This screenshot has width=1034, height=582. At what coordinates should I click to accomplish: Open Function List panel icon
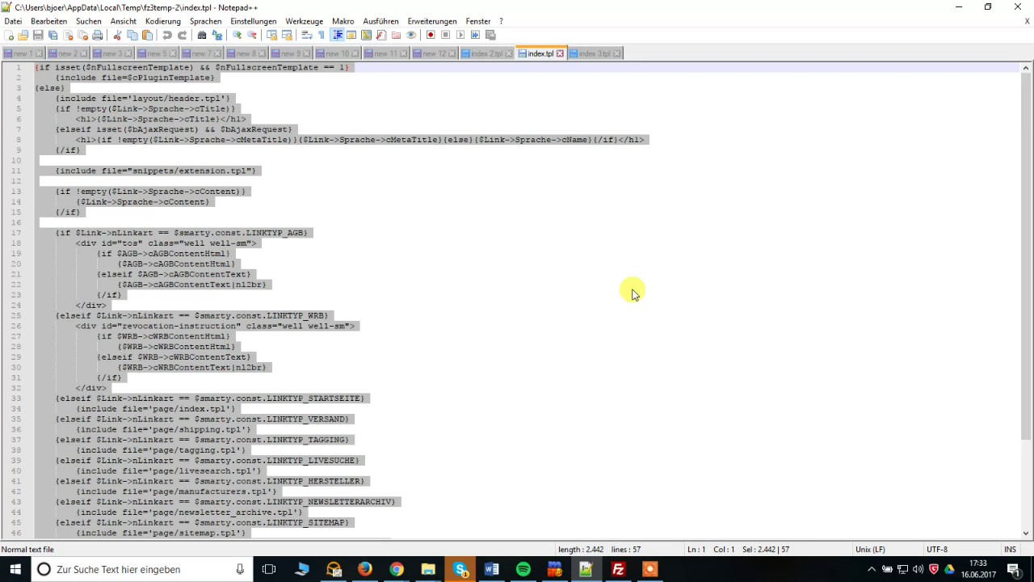(x=381, y=35)
